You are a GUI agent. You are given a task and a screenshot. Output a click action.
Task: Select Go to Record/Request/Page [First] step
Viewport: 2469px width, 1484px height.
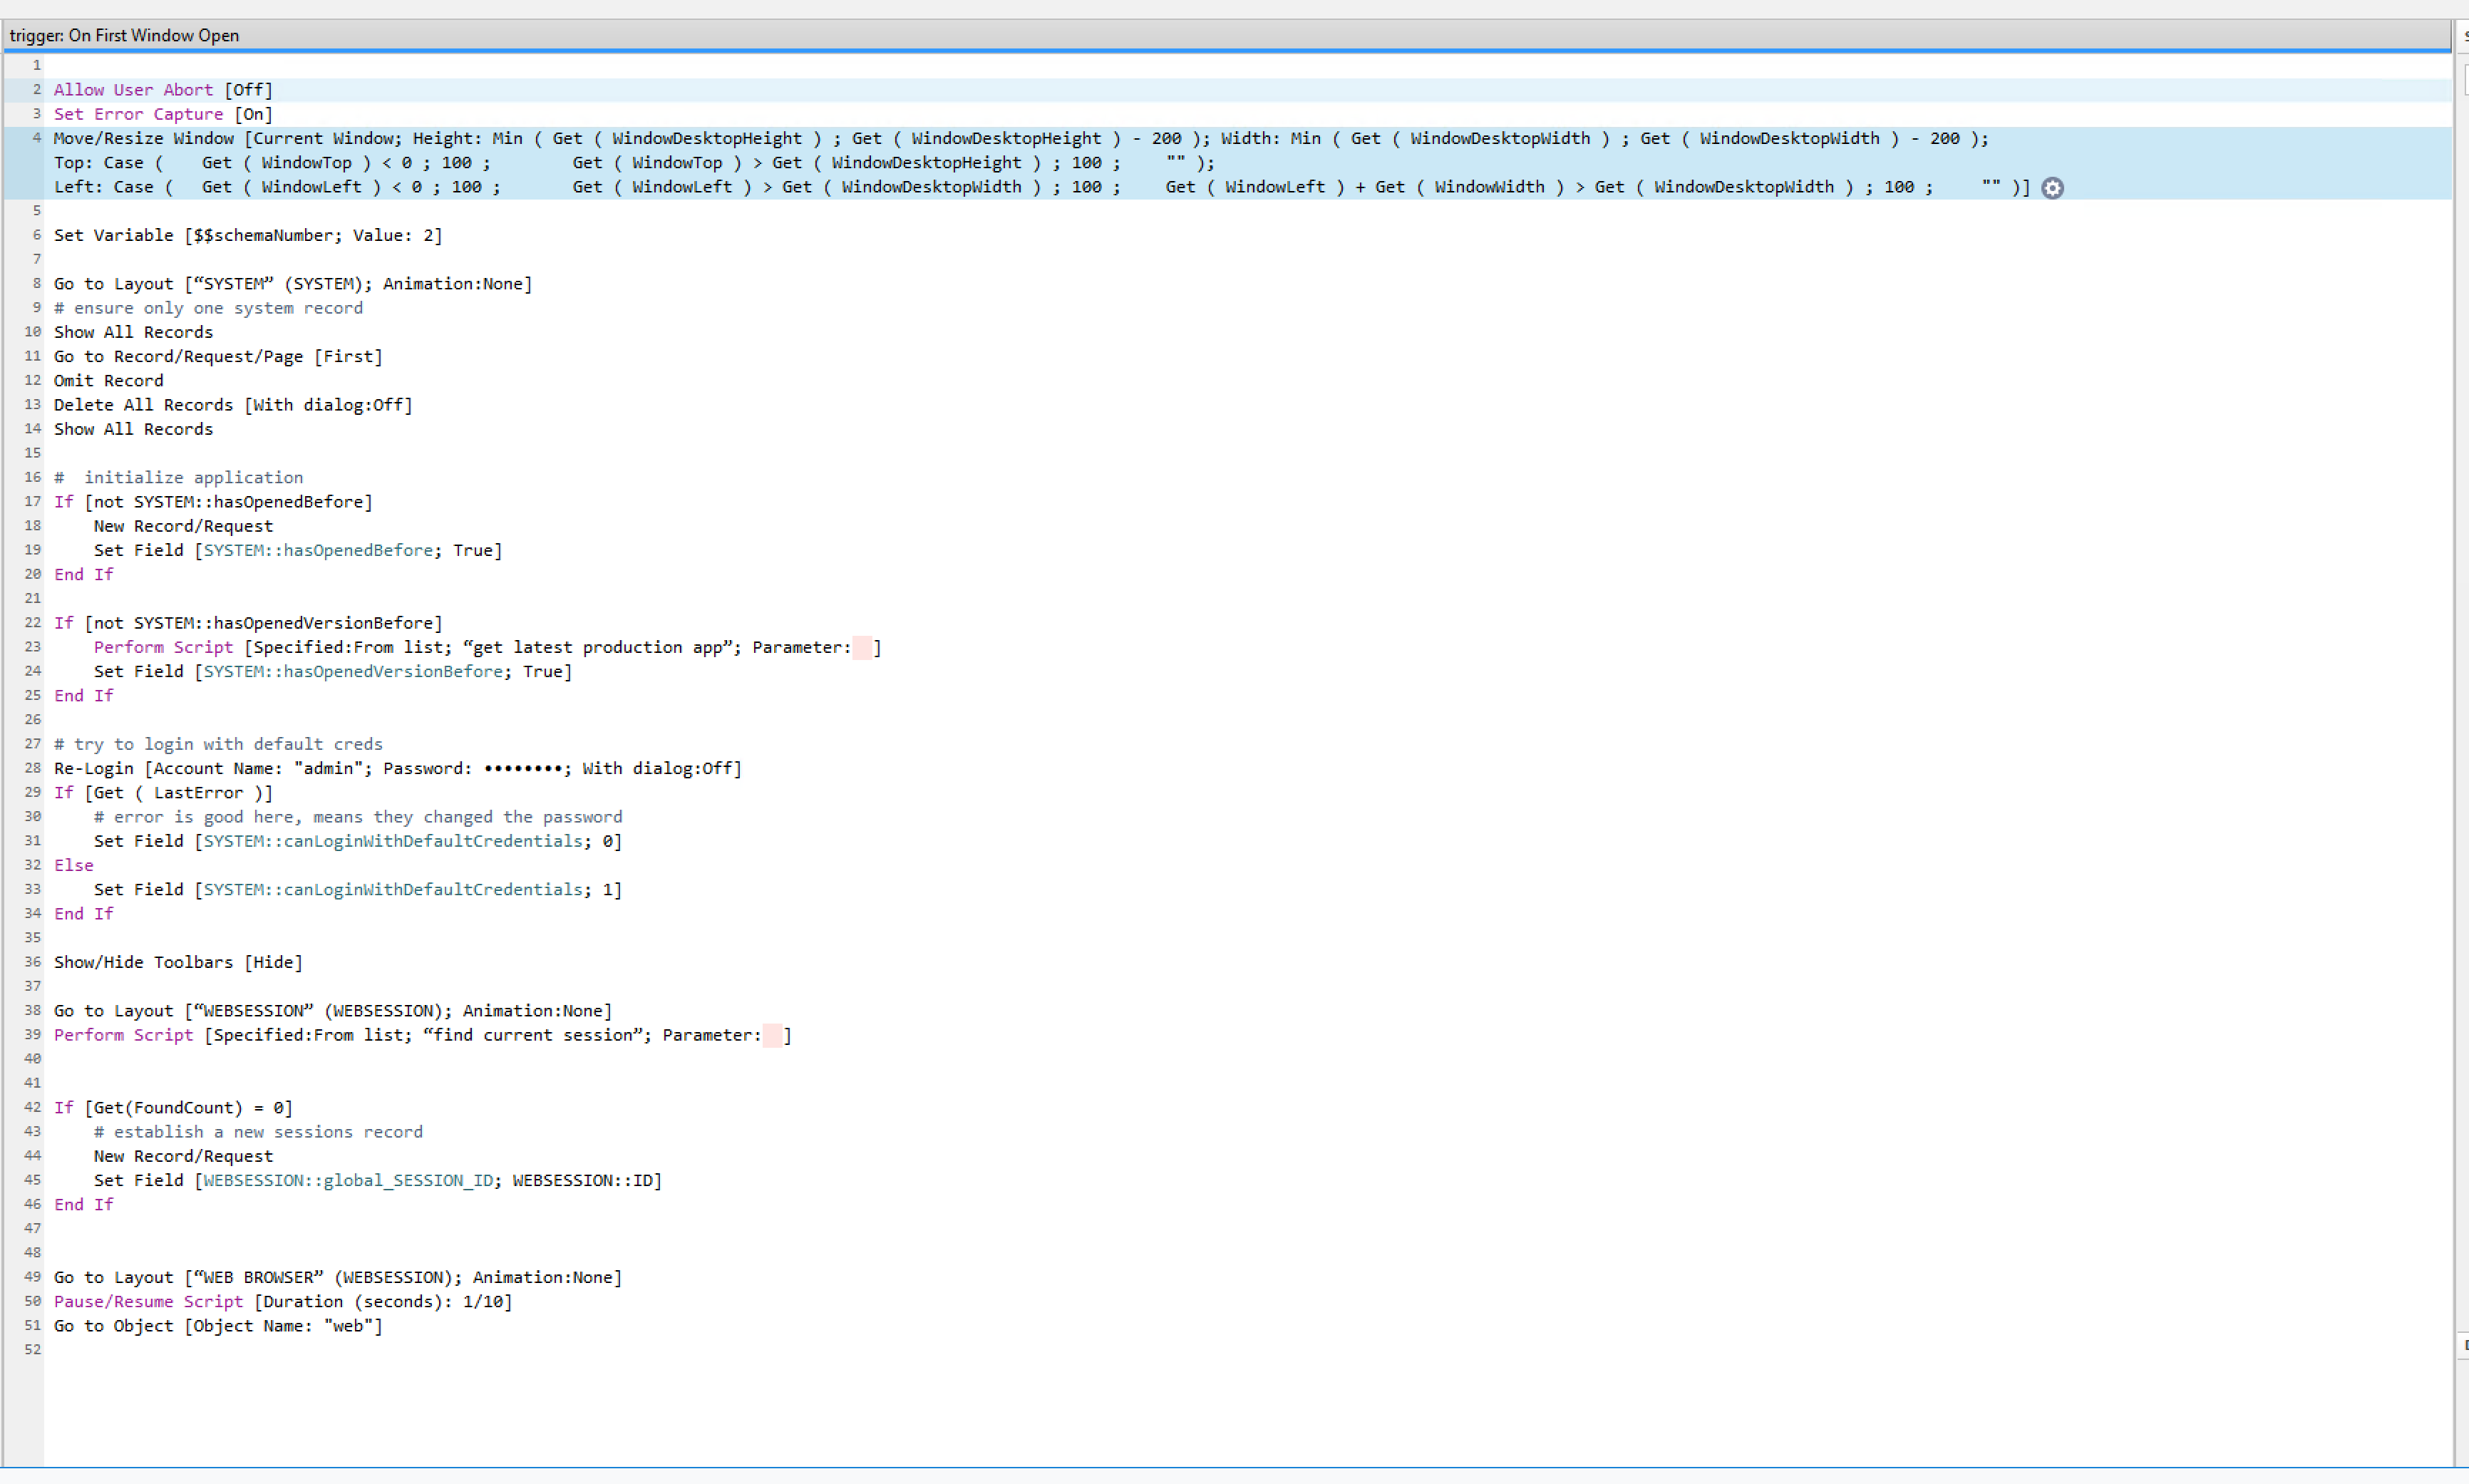218,356
